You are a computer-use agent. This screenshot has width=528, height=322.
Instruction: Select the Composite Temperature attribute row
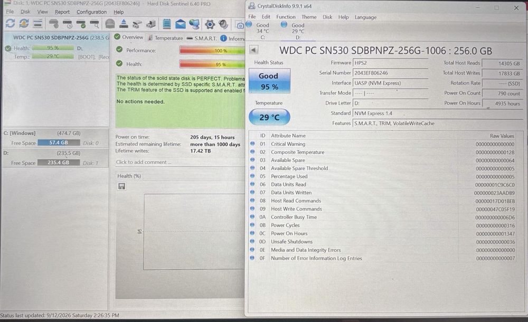click(383, 152)
